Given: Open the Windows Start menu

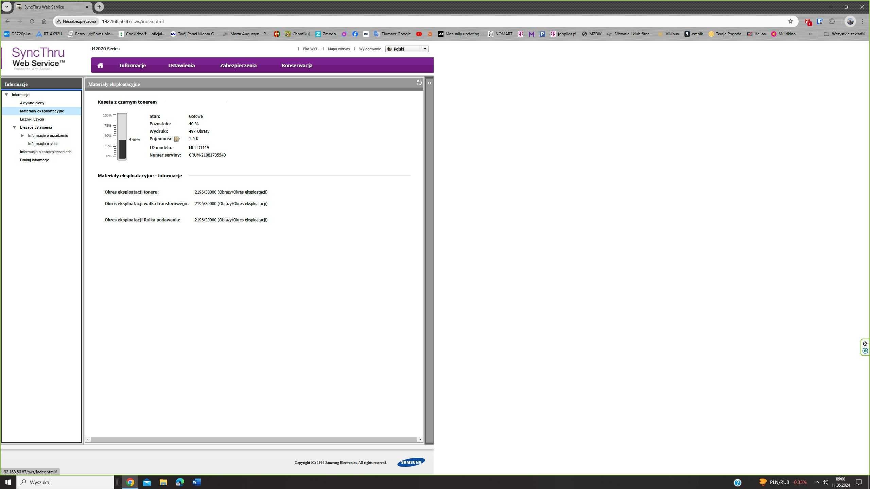Looking at the screenshot, I should click(8, 482).
